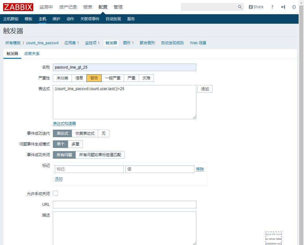Image resolution: width=304 pixels, height=245 pixels.
Task: Open the 表达式构造器 link
Action: (x=64, y=124)
